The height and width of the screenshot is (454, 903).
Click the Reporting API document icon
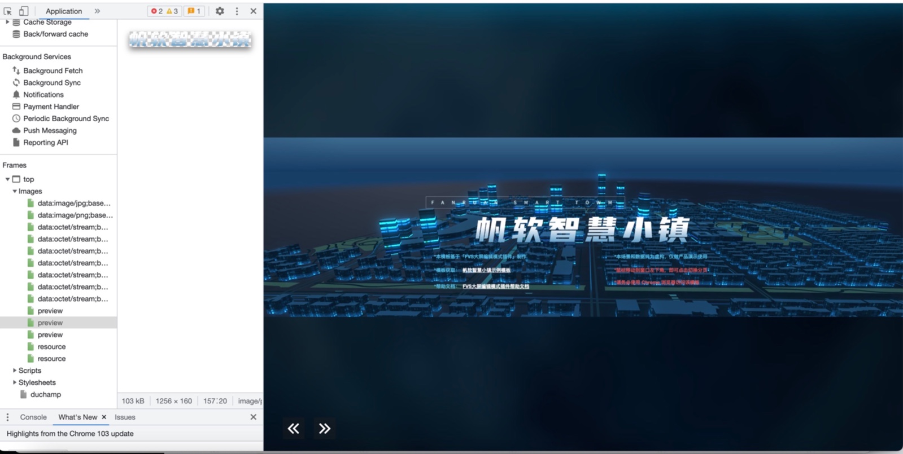[16, 142]
